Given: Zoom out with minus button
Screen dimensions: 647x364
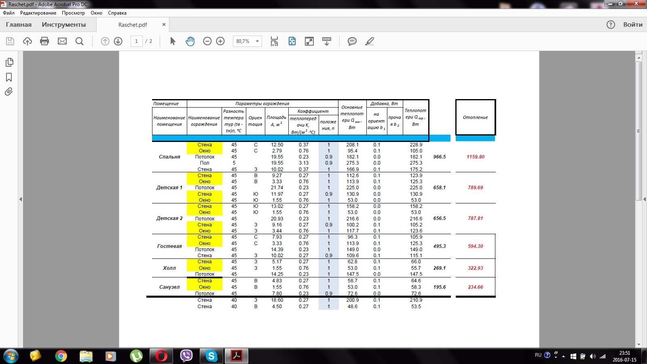Looking at the screenshot, I should (207, 41).
